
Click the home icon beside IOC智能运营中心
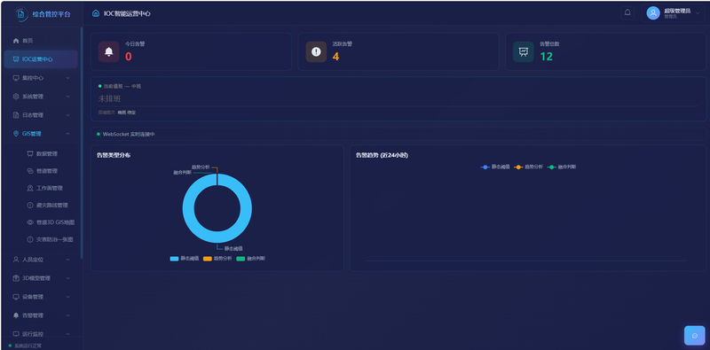click(96, 13)
